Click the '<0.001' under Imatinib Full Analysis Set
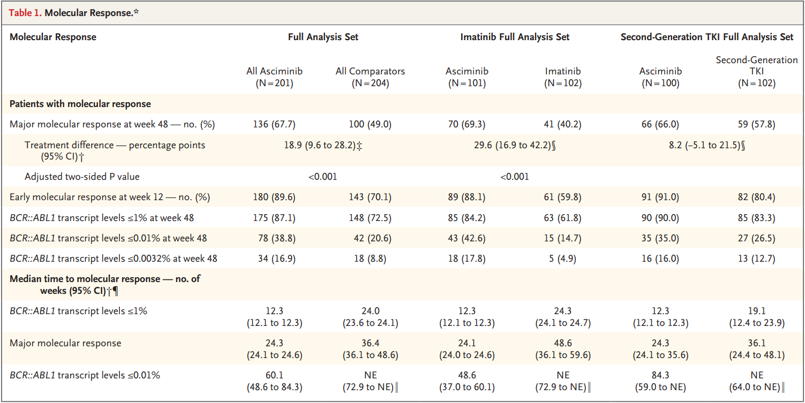Viewport: 805px width, 403px height. (x=514, y=176)
